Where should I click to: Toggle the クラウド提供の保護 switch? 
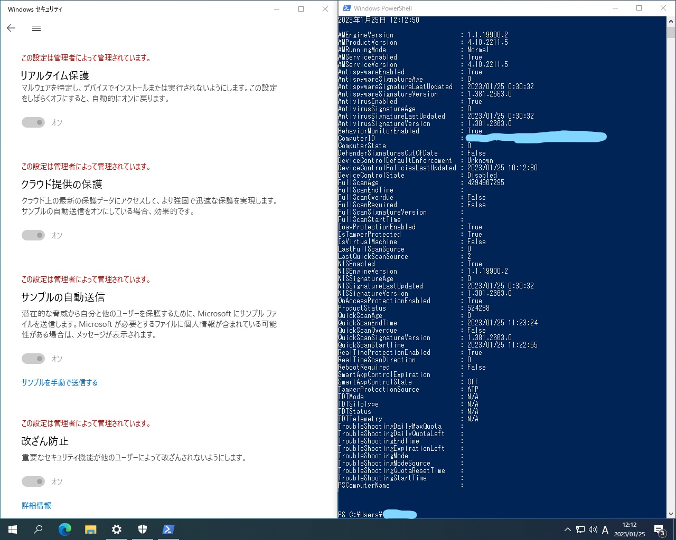click(33, 235)
